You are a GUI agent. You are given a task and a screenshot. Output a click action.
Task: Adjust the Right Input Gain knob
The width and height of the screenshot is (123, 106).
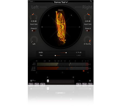tap(88, 17)
